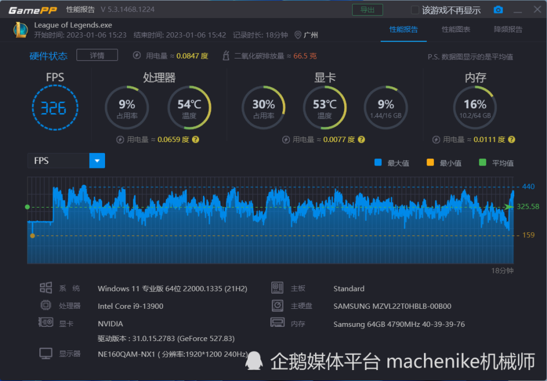Viewport: 547px width, 381px height.
Task: Click the monitor icon beside NE160QAM-NX1
Action: (x=46, y=354)
